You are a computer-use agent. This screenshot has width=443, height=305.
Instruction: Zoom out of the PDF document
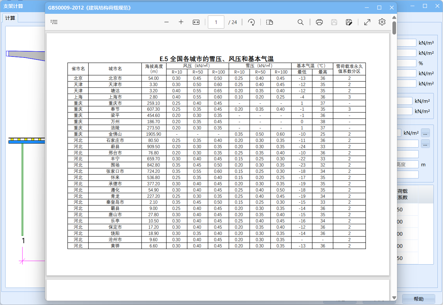166,22
